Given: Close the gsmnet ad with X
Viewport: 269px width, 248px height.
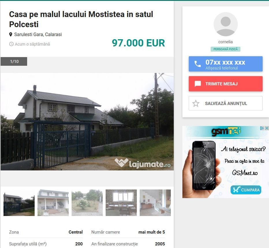Looking at the screenshot, I should pos(267,128).
